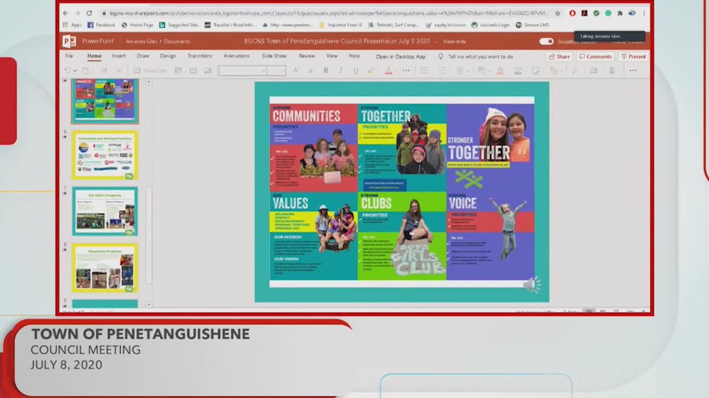Click the audio speaker icon on slide
This screenshot has width=709, height=398.
click(532, 285)
